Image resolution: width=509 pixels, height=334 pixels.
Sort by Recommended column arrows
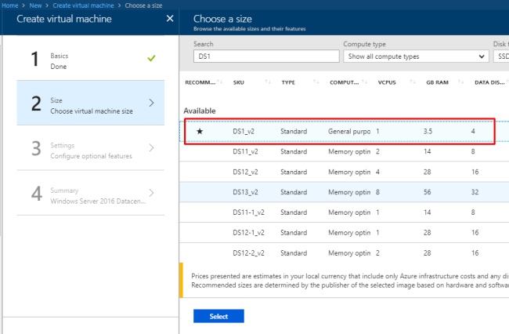[220, 82]
